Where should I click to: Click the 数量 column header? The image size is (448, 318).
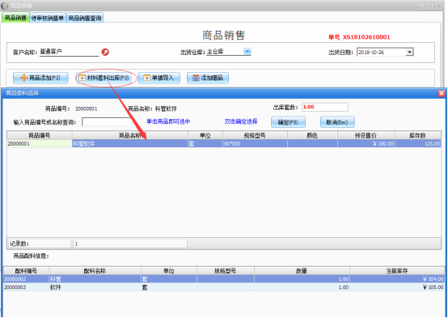click(302, 271)
